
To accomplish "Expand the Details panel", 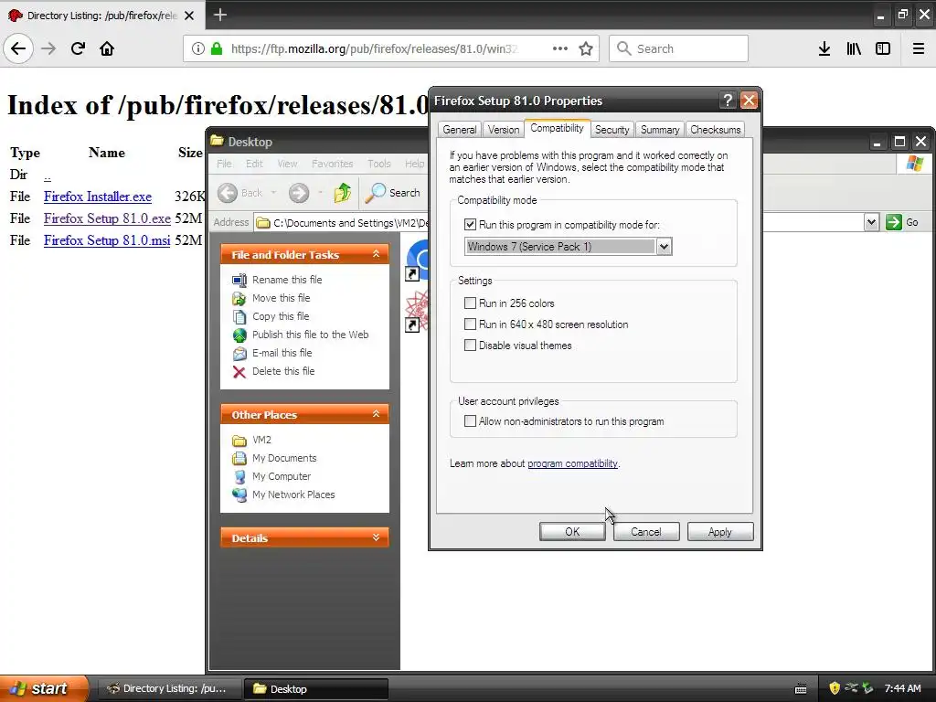I will 376,537.
